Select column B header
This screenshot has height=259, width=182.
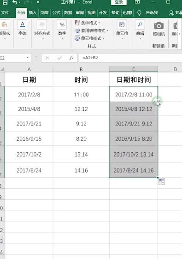pos(81,69)
